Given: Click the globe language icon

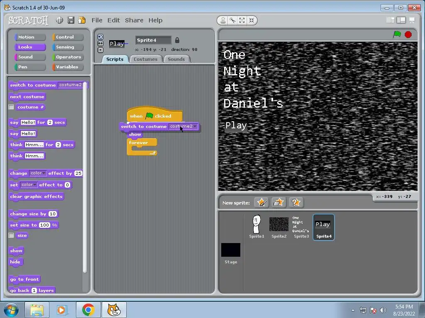Looking at the screenshot, I should [60, 20].
